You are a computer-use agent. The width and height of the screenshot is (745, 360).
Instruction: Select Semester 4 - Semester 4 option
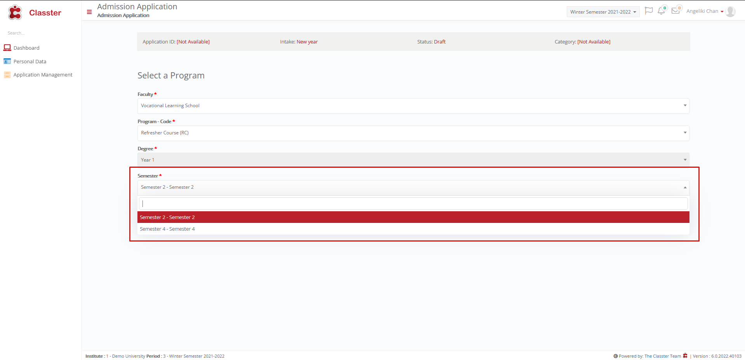[x=413, y=229]
